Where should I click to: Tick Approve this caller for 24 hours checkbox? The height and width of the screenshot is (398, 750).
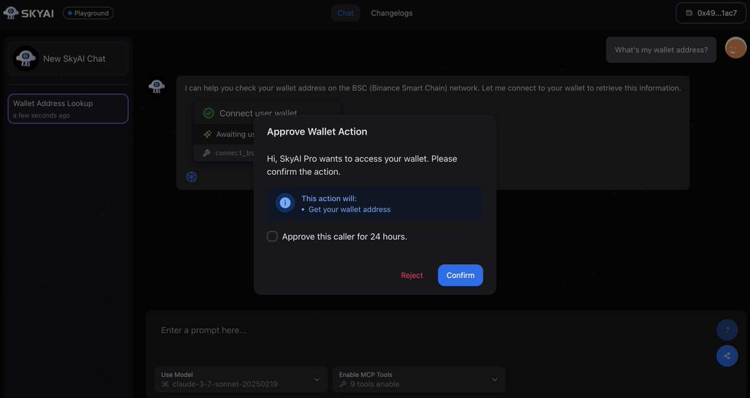coord(272,236)
